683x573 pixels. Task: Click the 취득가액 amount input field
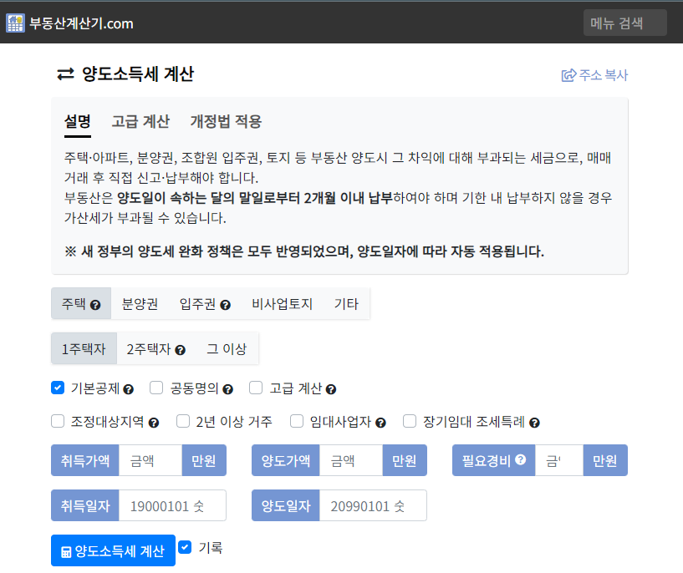pos(150,460)
